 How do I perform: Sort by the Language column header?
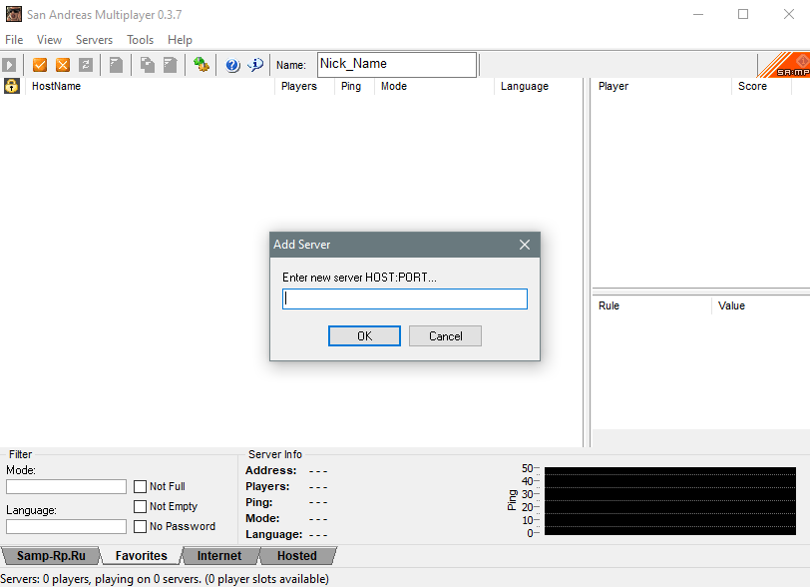coord(538,86)
